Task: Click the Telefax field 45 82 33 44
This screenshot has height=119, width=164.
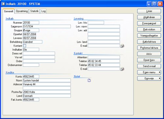Action: [104, 65]
